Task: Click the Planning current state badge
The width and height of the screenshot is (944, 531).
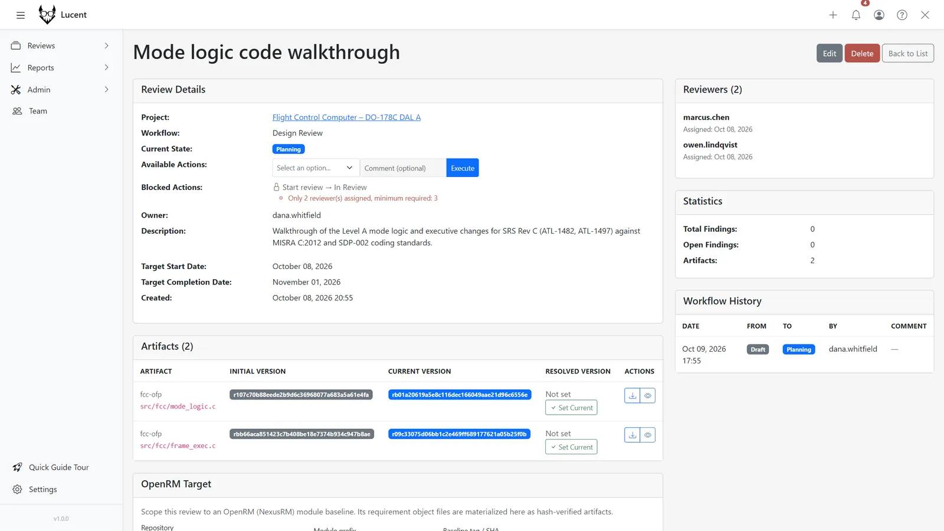Action: coord(289,149)
